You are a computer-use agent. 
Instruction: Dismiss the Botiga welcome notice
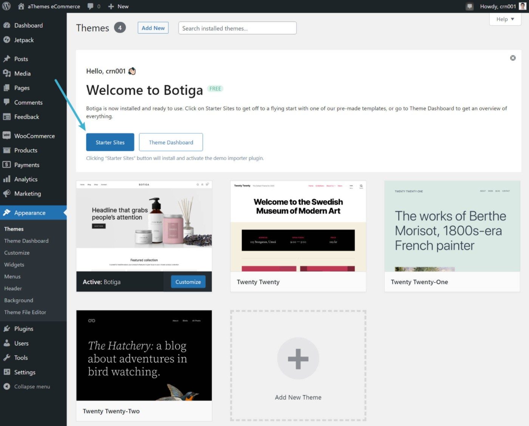[513, 58]
